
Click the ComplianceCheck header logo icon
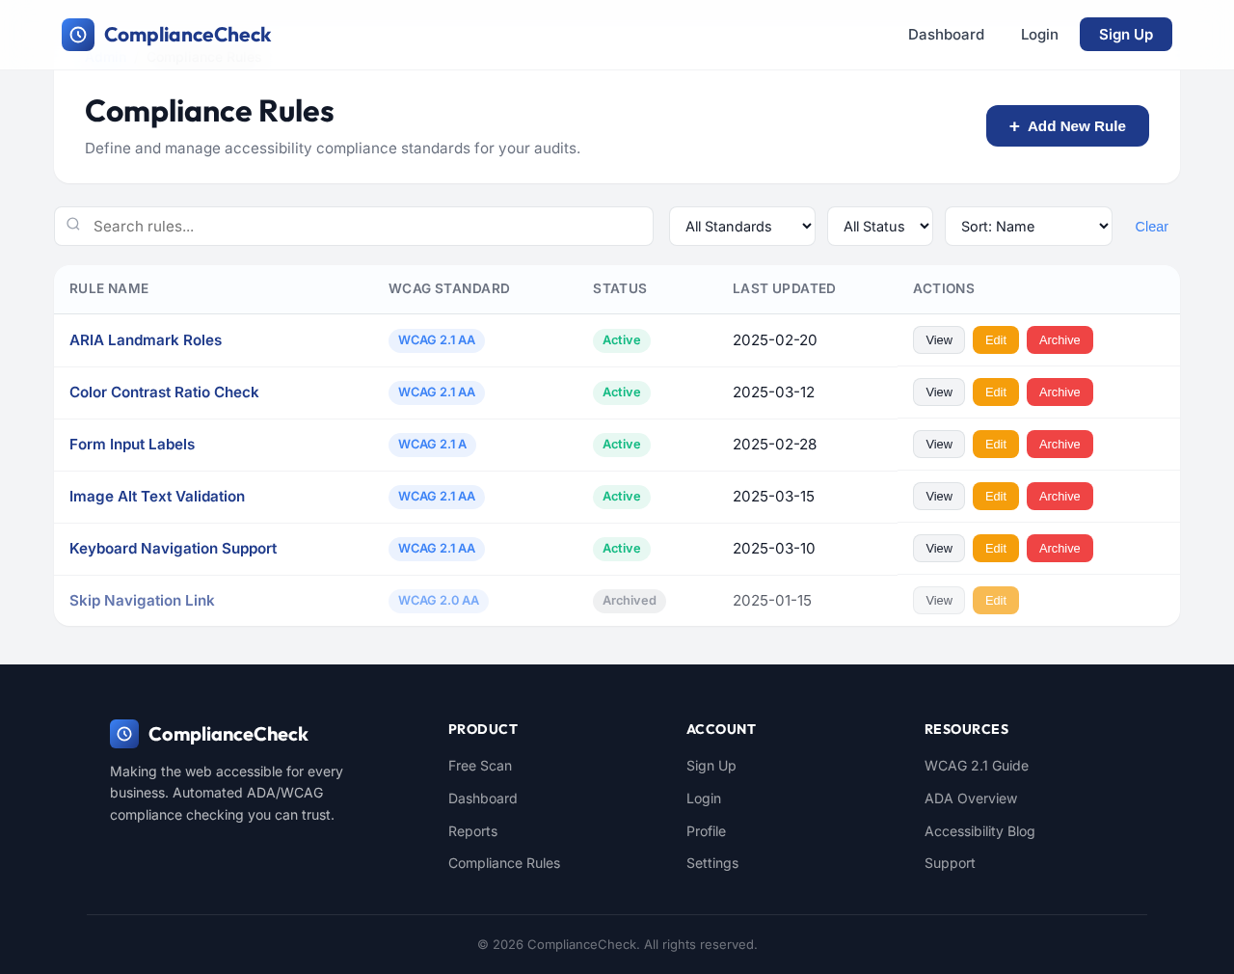tap(78, 35)
